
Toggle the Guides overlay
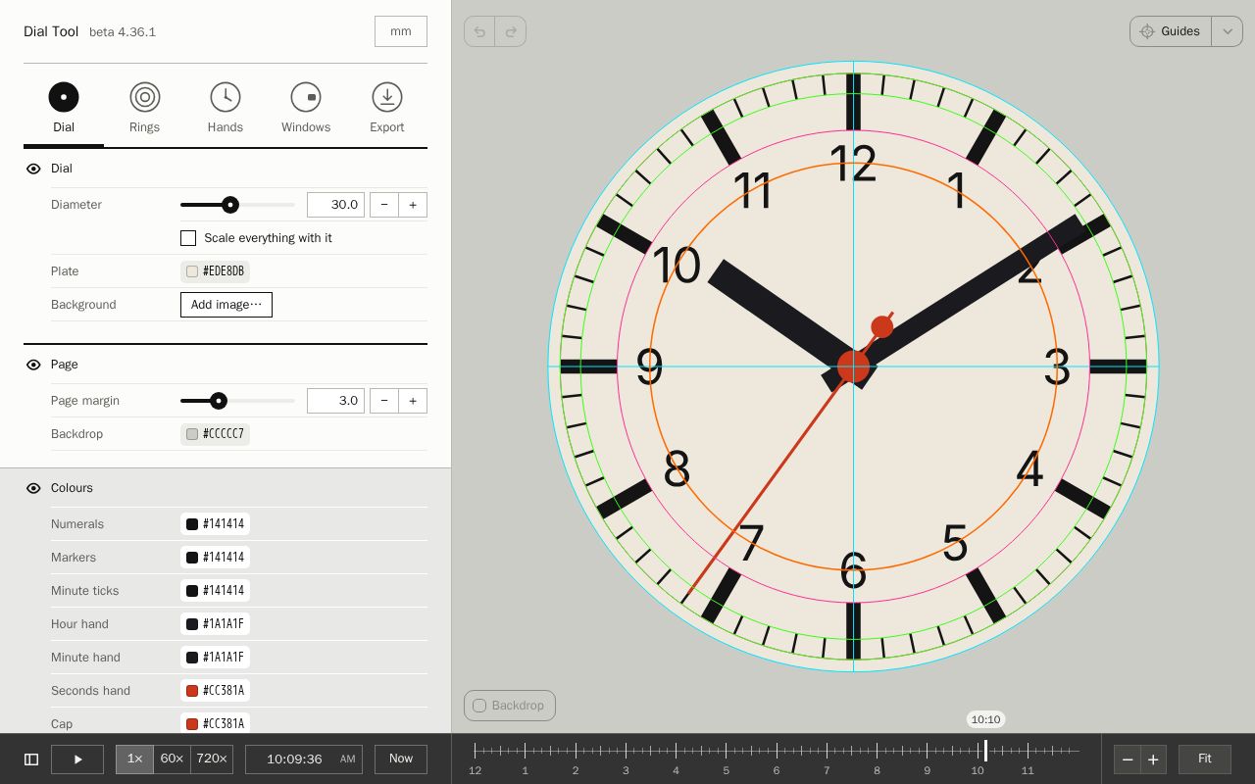click(x=1171, y=31)
